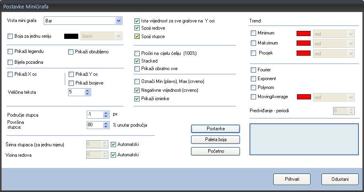Enable Prikaži obrubljeno option
The image size is (364, 192).
coord(71,52)
